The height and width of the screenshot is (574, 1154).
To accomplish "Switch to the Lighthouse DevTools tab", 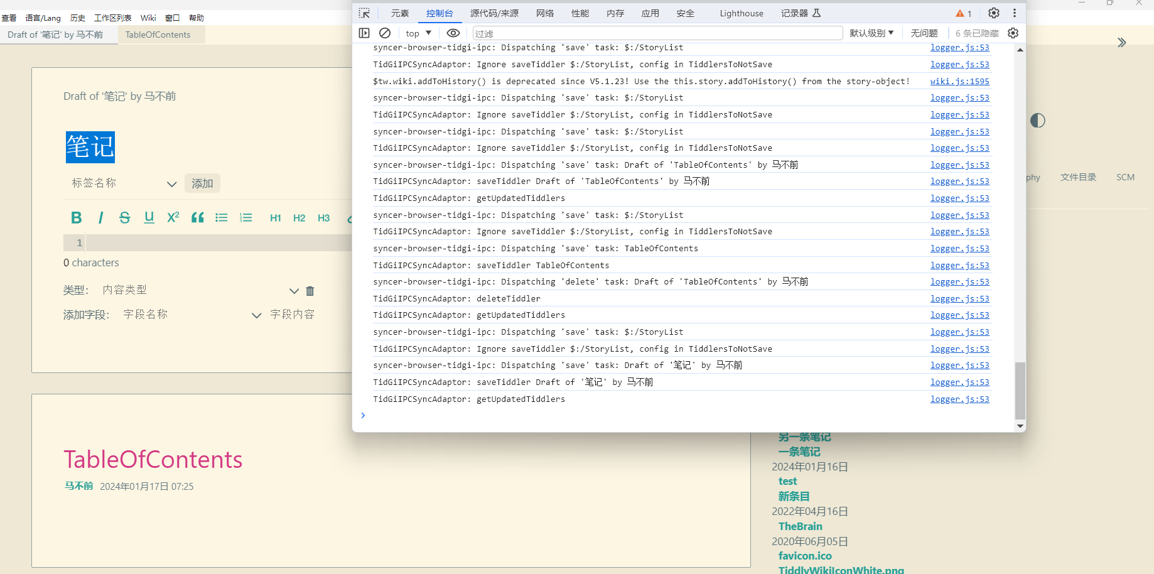I will (x=741, y=13).
